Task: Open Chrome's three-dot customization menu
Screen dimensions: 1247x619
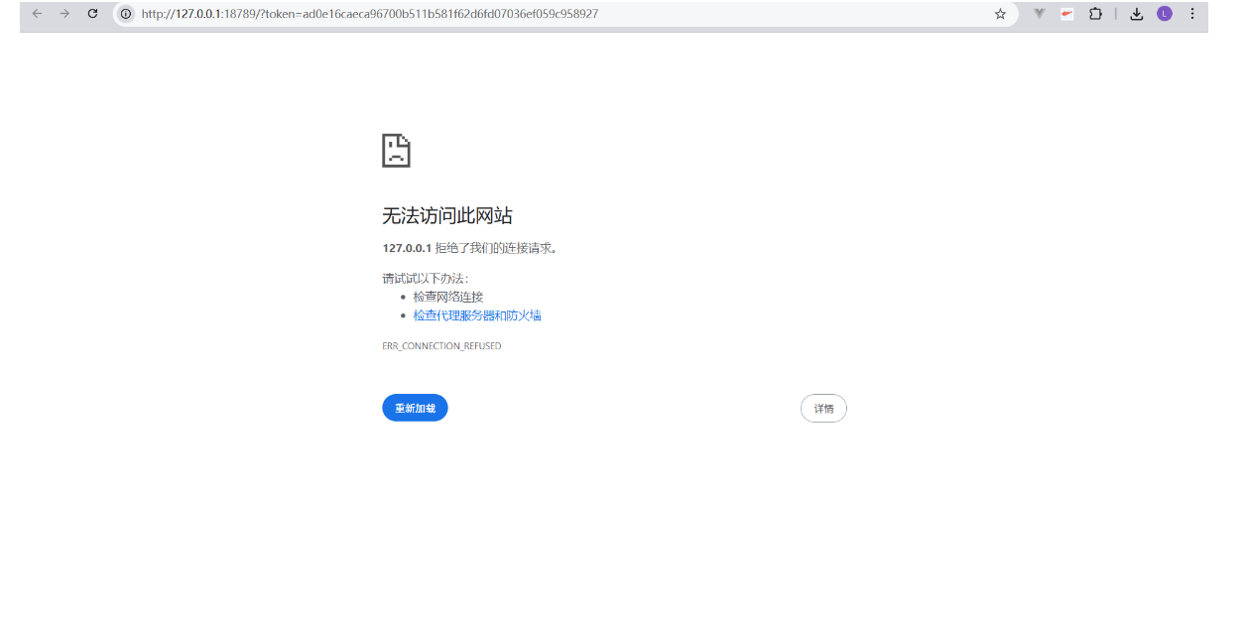Action: tap(1191, 14)
